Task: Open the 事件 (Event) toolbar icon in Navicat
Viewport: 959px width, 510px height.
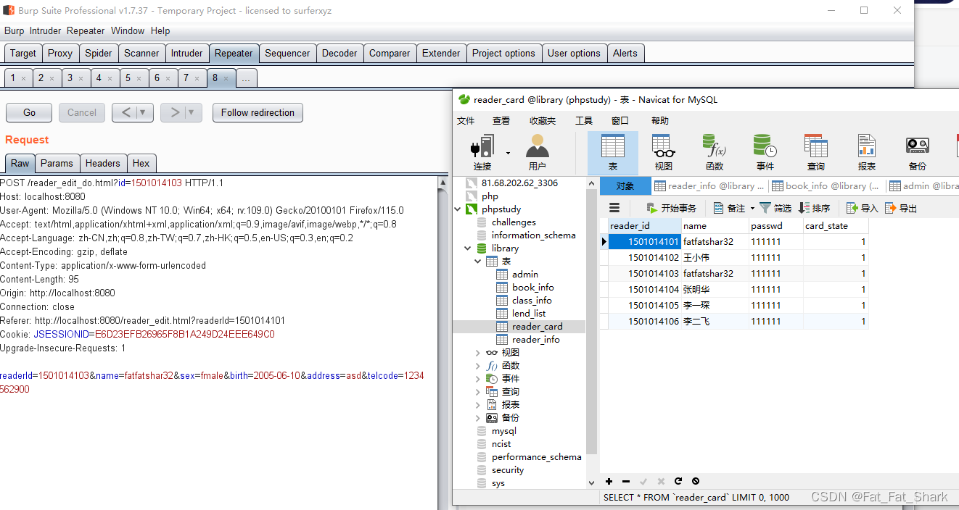Action: tap(765, 153)
